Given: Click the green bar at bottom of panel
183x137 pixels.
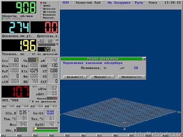Looking at the screenshot, I should pos(46,131).
